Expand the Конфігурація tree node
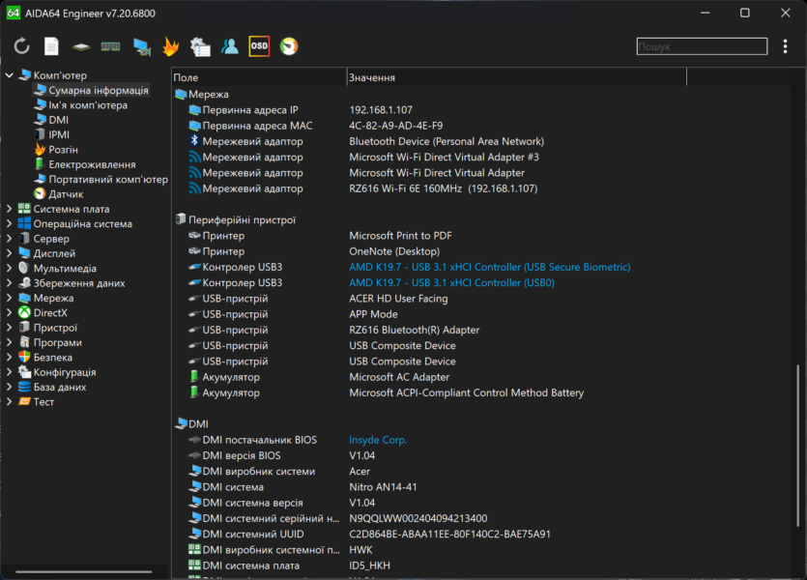The width and height of the screenshot is (807, 580). click(9, 371)
